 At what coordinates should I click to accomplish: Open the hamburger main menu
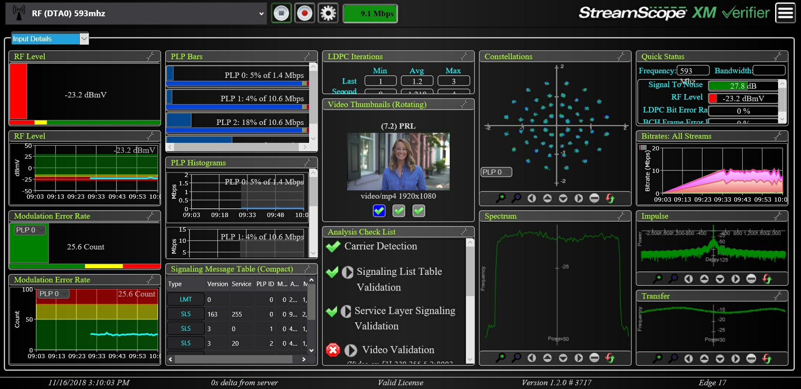(785, 13)
